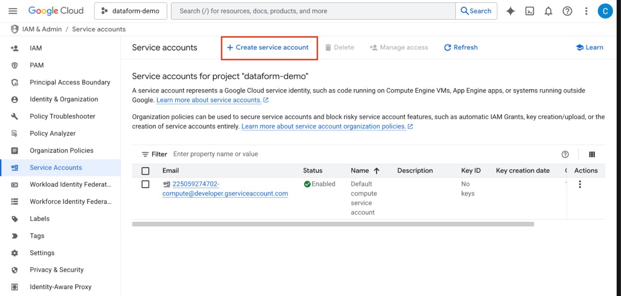Open the three-dot settings menu in top bar
621x296 pixels.
click(x=586, y=11)
